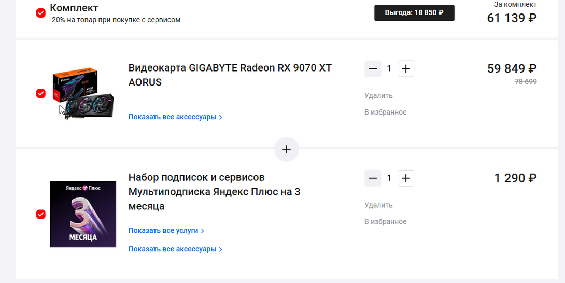Uncheck the GIGABYTE Radeon videocard checkbox
This screenshot has width=565, height=283.
click(41, 93)
